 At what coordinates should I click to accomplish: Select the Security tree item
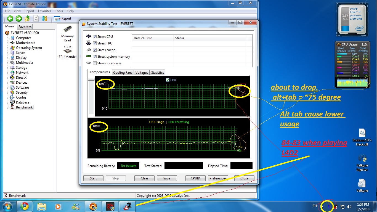click(x=22, y=92)
